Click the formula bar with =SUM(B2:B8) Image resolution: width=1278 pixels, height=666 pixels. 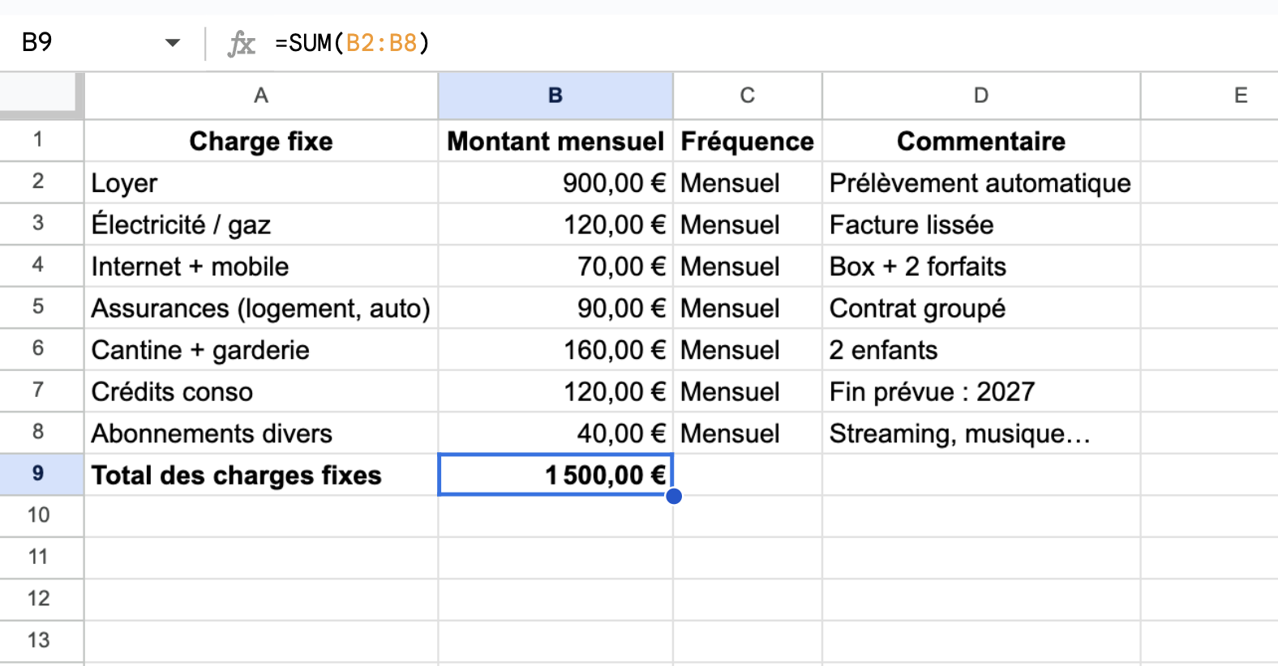coord(770,42)
